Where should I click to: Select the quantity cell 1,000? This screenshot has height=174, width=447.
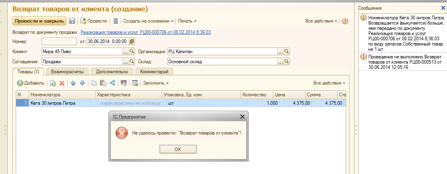264,103
